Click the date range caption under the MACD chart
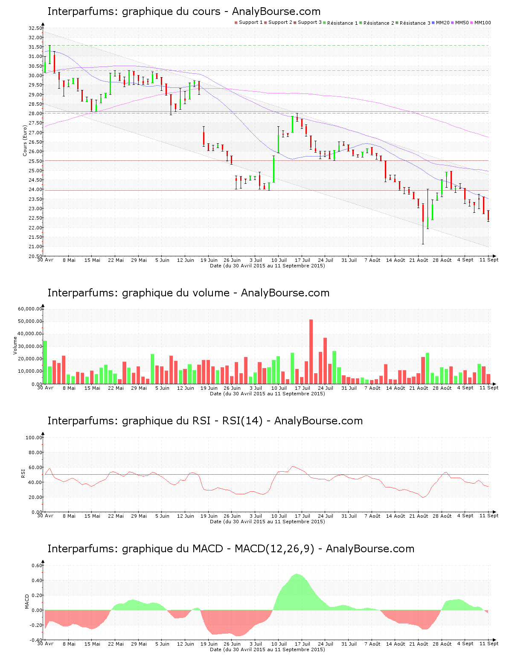Viewport: 512px width, 661px height. [267, 649]
